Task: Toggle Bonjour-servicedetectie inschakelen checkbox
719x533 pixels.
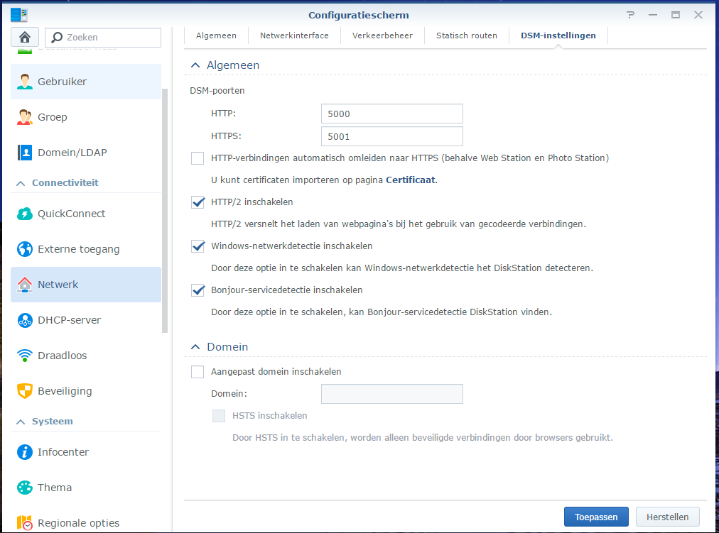Action: pyautogui.click(x=198, y=290)
